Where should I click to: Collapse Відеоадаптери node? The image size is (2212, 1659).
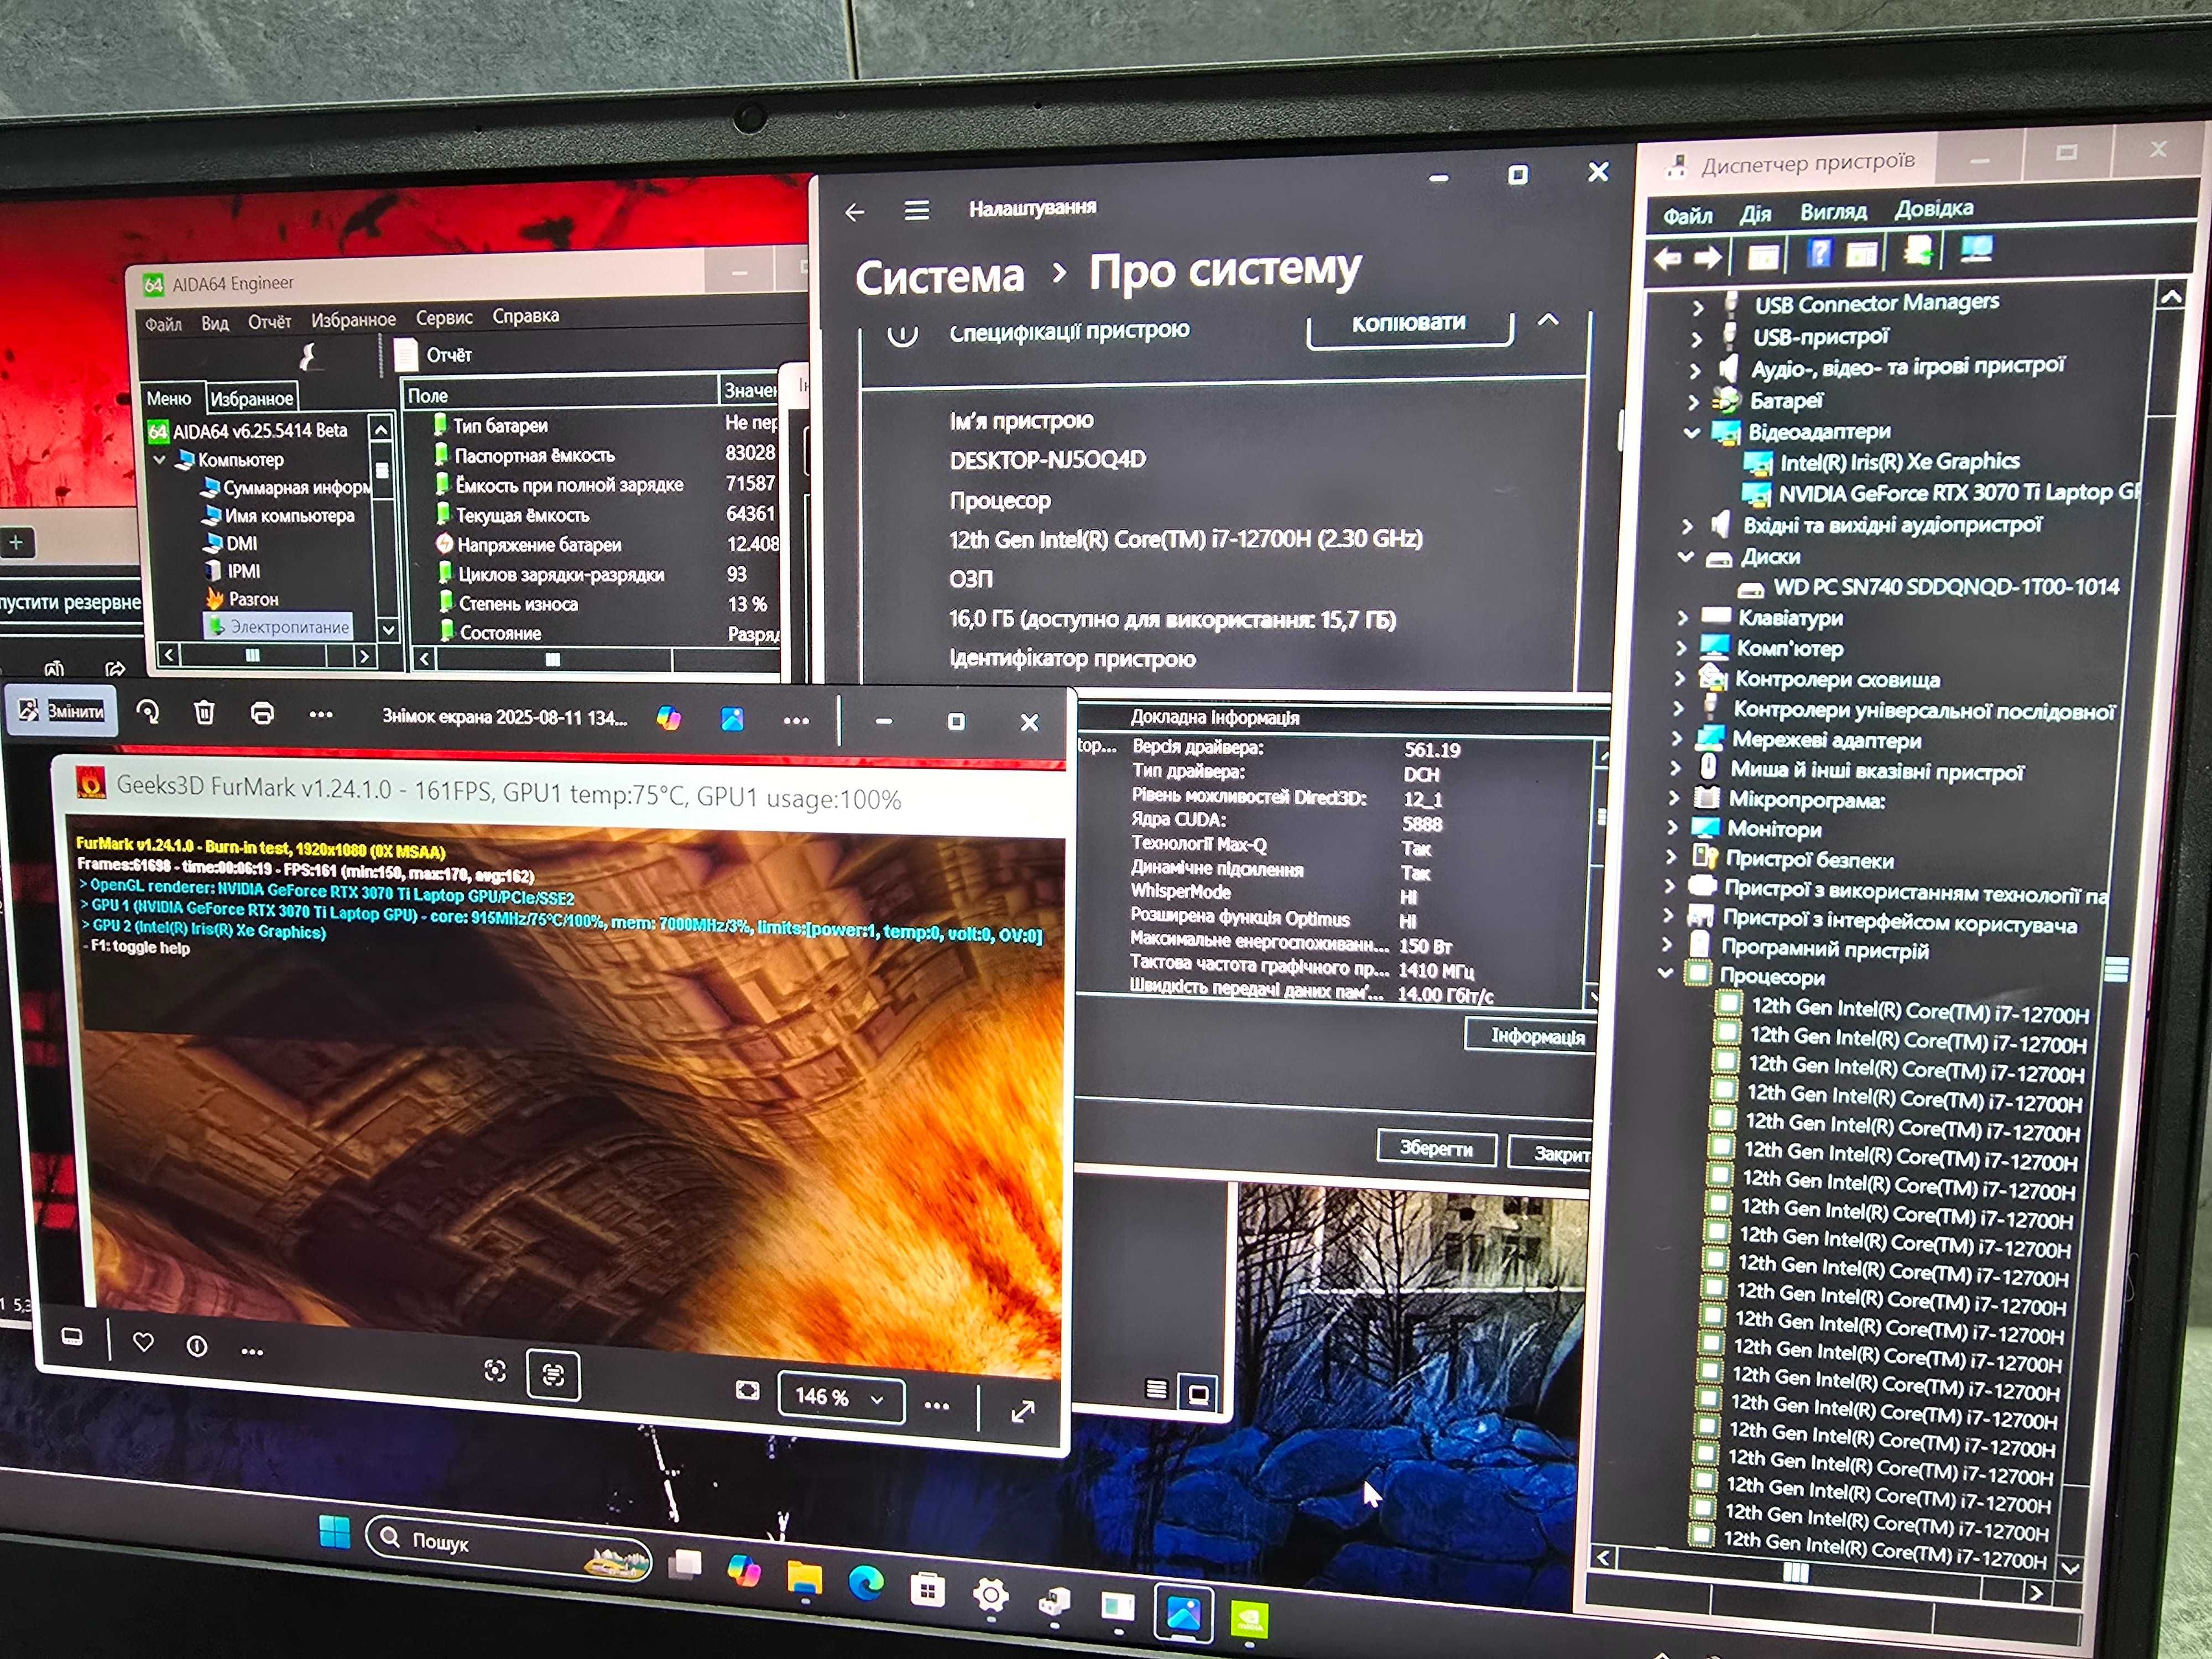[1691, 433]
